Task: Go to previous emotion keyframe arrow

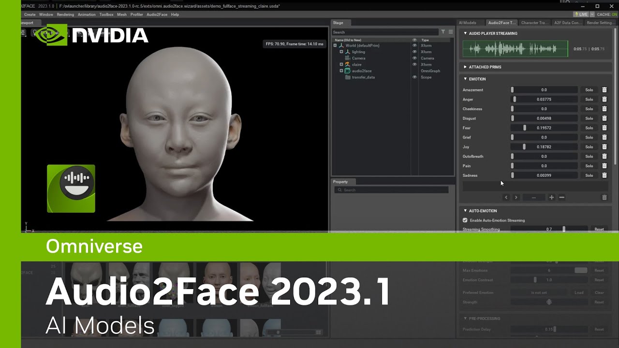Action: click(x=506, y=197)
